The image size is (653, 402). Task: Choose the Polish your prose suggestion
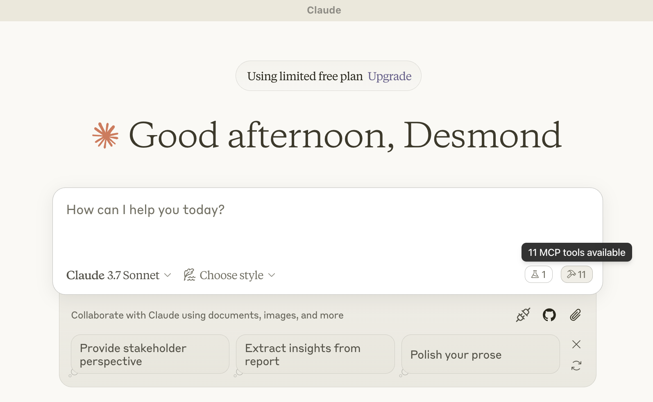(481, 354)
